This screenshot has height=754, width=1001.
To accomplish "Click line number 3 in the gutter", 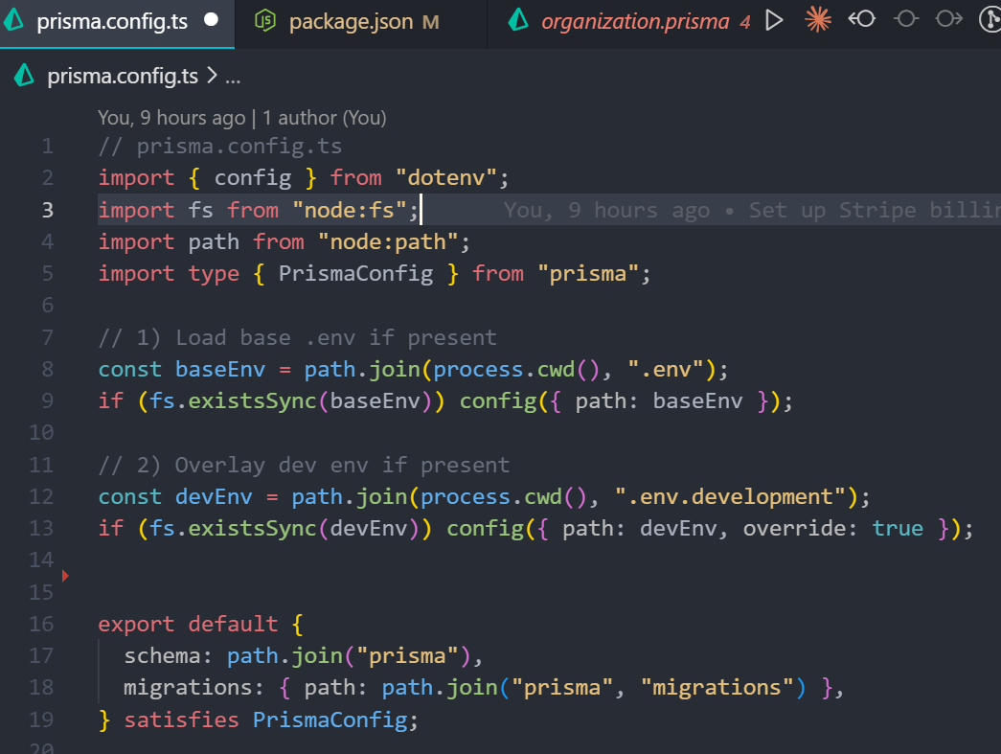I will tap(48, 210).
